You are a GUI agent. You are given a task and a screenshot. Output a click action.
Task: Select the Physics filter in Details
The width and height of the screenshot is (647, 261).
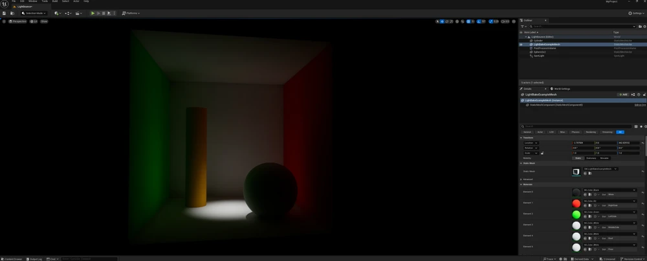coord(575,132)
